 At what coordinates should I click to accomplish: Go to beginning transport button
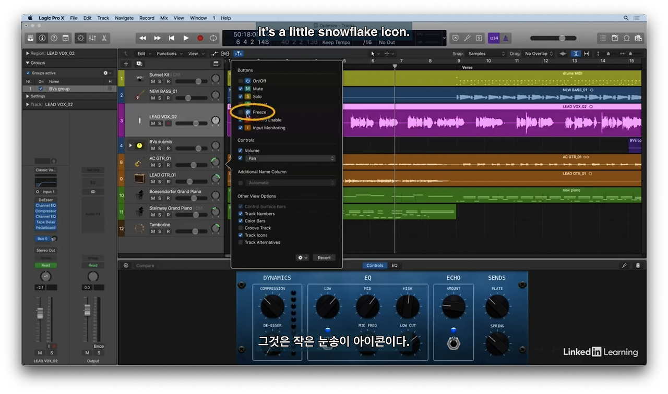click(x=171, y=38)
